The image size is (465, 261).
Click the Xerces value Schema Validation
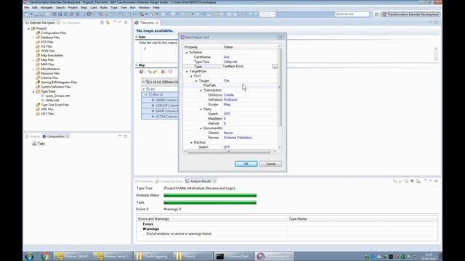238,138
